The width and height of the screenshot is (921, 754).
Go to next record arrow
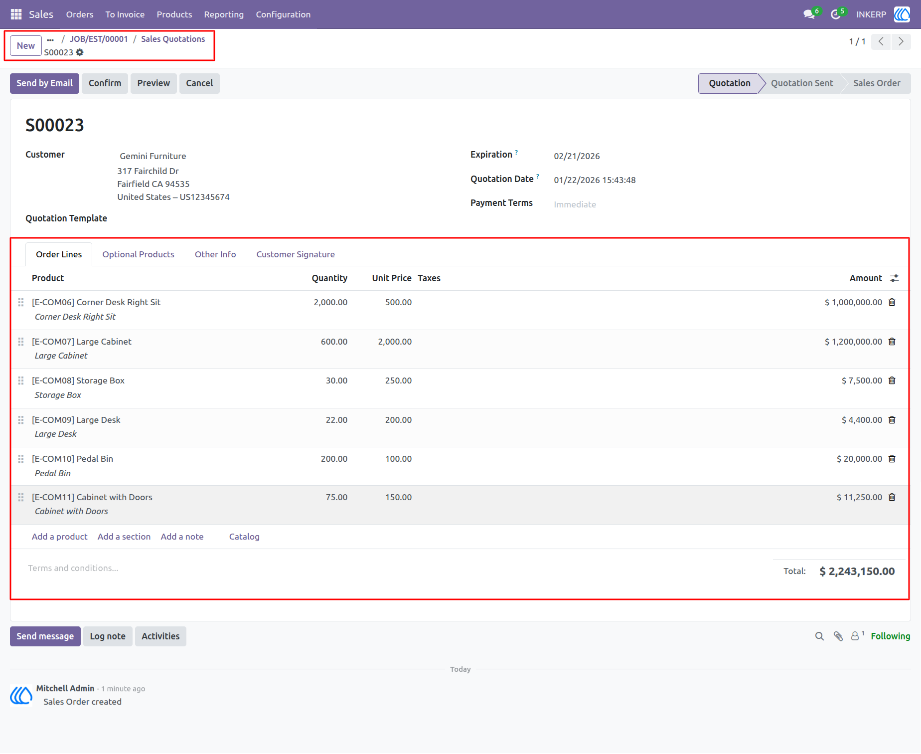[901, 41]
